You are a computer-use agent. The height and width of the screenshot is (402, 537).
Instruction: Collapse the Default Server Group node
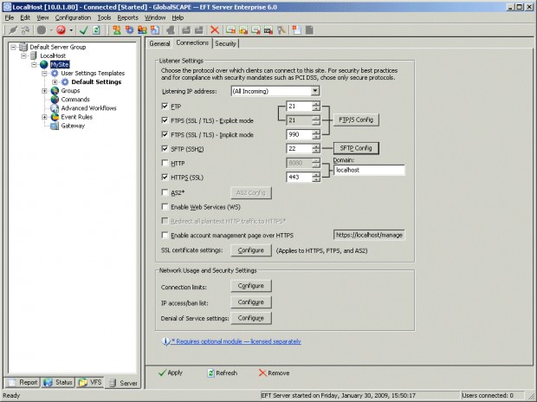(x=13, y=47)
